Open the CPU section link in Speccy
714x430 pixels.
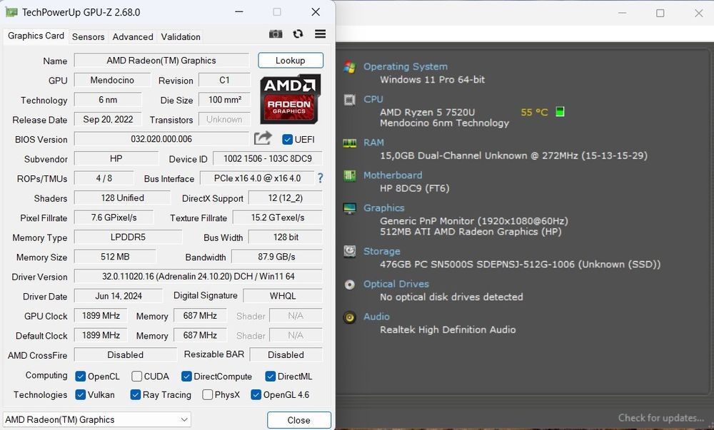pos(373,100)
